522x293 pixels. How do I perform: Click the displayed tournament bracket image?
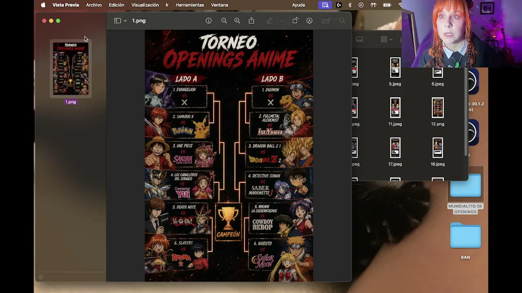point(229,155)
